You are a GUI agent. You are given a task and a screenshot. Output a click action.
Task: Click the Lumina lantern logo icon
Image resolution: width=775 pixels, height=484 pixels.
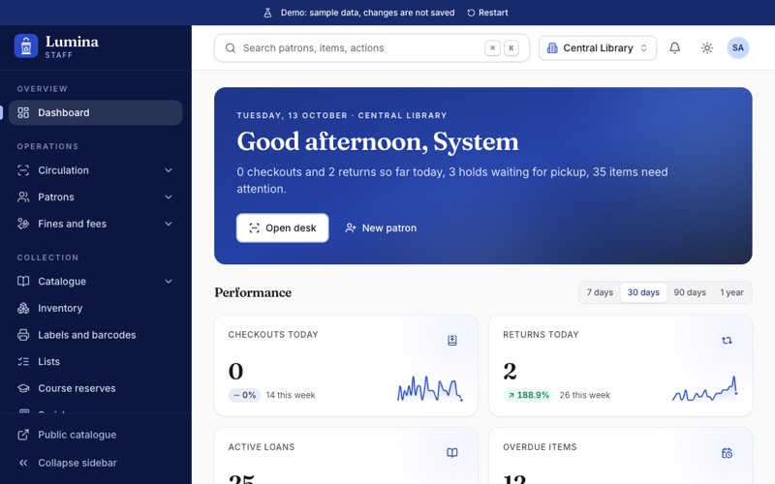26,46
